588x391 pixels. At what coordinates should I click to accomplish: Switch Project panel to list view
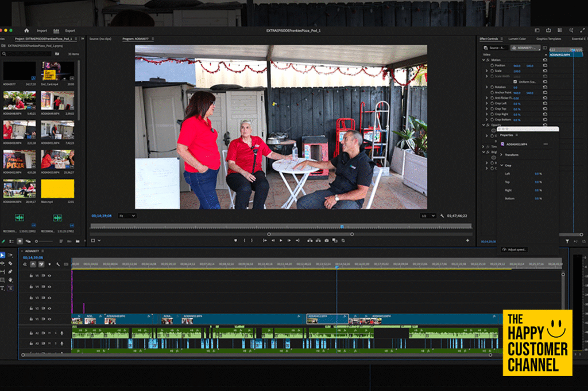[11, 241]
